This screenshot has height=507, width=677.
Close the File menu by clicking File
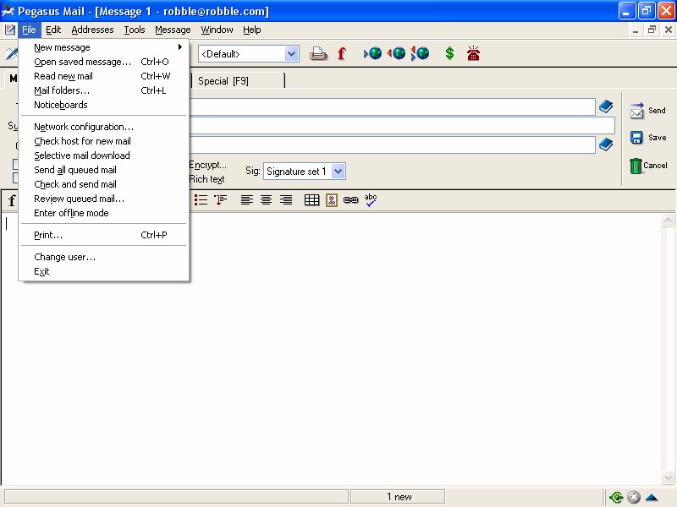point(29,30)
